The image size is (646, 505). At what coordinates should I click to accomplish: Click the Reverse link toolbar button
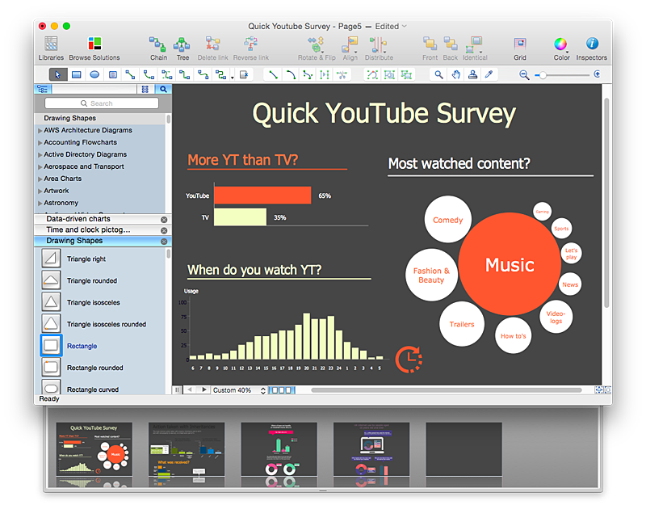pos(251,48)
